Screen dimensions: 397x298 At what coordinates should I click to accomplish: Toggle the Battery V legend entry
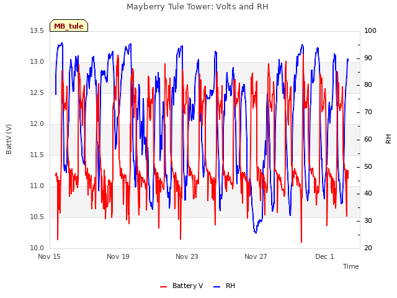tap(181, 286)
